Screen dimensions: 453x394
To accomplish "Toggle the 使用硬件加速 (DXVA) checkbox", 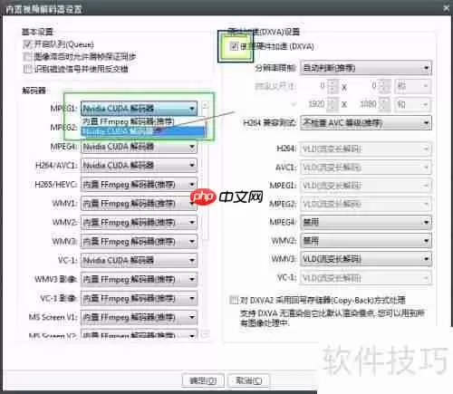I will [234, 46].
